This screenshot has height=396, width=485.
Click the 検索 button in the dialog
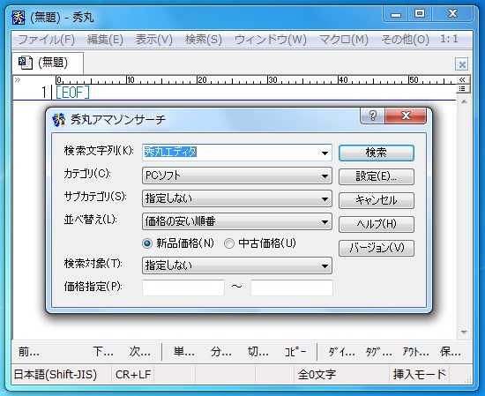click(x=377, y=153)
